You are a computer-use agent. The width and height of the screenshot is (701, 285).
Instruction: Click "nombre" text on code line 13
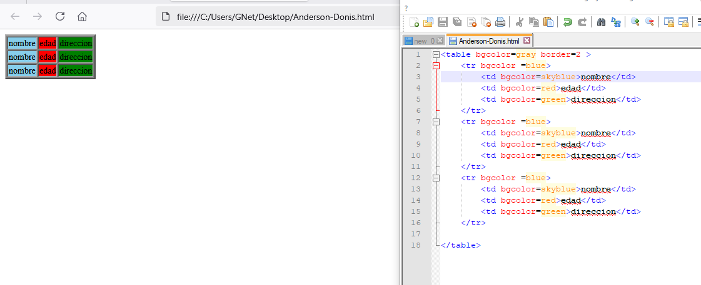click(596, 189)
